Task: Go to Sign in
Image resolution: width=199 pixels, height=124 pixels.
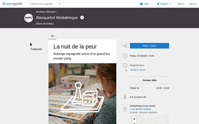Action: pyautogui.click(x=181, y=4)
